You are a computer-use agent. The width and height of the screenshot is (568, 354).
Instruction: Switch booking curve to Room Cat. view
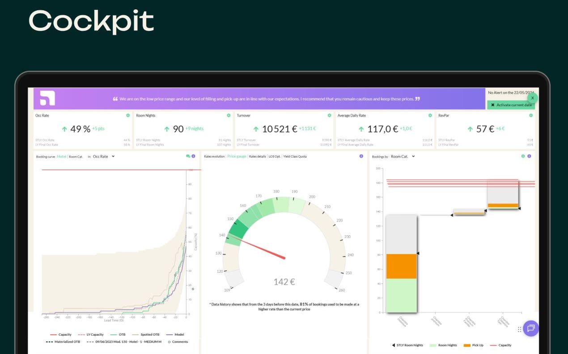click(76, 157)
